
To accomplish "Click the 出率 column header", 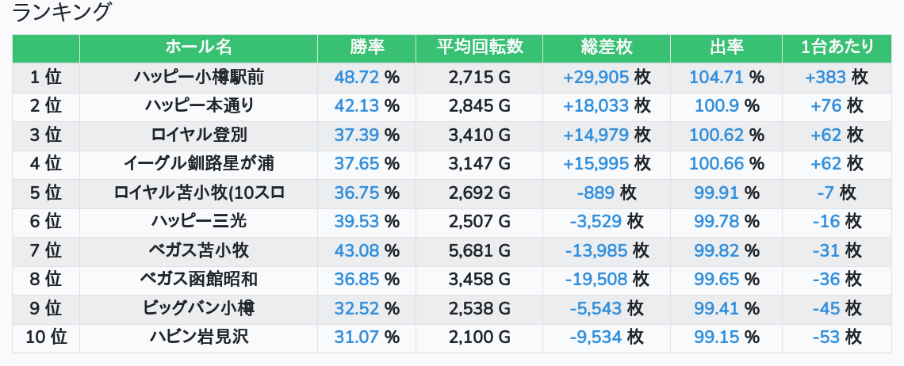I will pos(726,48).
